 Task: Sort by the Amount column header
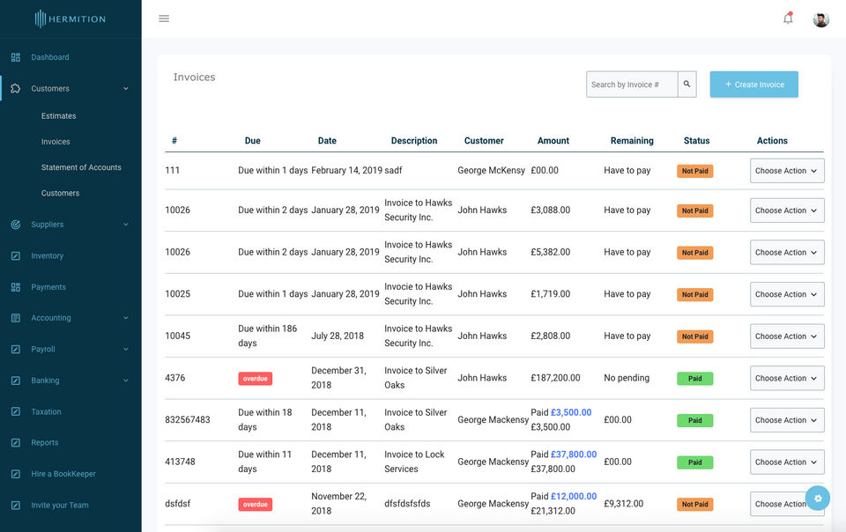(x=553, y=141)
